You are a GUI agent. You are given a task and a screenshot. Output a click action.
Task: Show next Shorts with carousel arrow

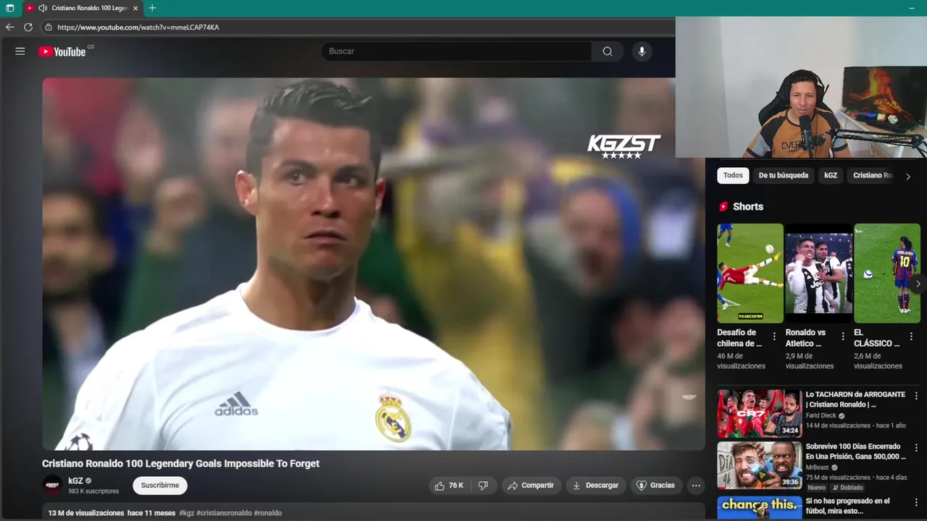918,284
